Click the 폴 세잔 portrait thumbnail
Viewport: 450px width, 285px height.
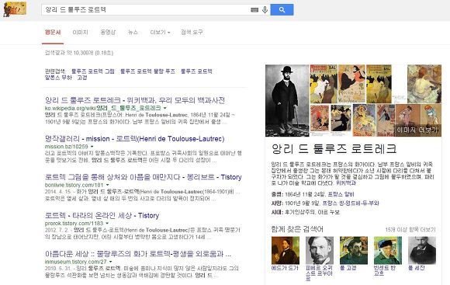422,251
